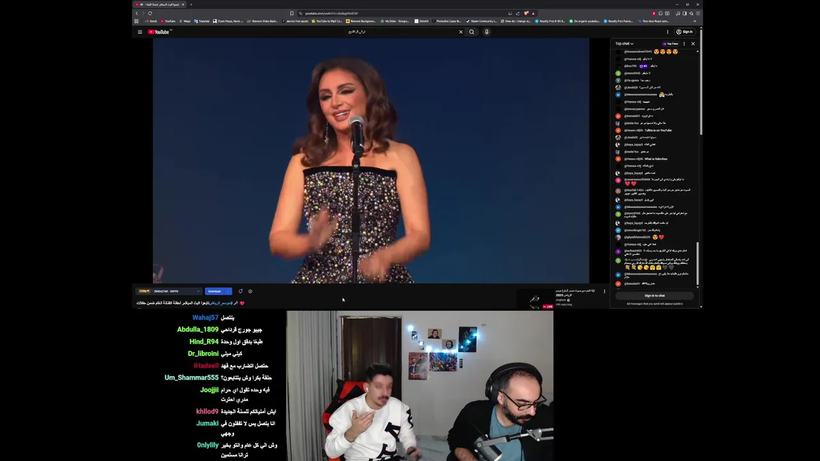This screenshot has width=820, height=461.
Task: Open the settings gear beside Download
Action: click(250, 291)
